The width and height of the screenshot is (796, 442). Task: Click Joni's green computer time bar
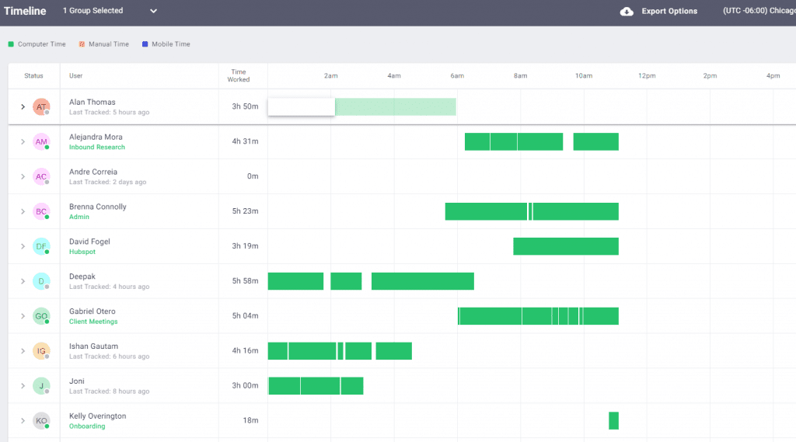pos(315,385)
